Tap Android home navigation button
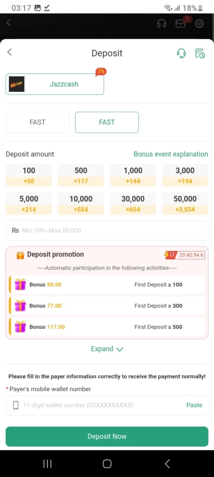Image resolution: width=214 pixels, height=477 pixels. click(x=107, y=463)
